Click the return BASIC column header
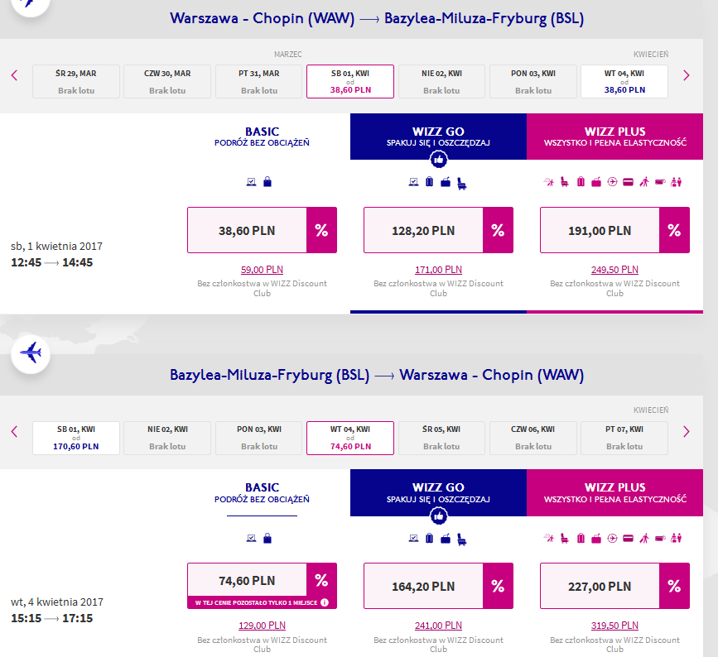This screenshot has height=657, width=718. click(x=262, y=493)
